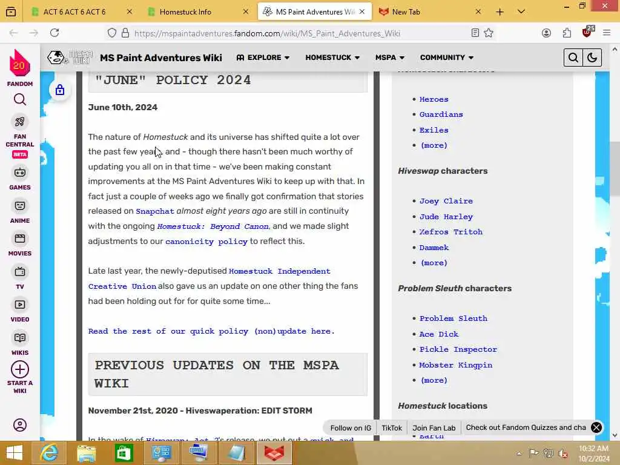Open File Explorer from taskbar
The height and width of the screenshot is (465, 620).
pyautogui.click(x=86, y=453)
